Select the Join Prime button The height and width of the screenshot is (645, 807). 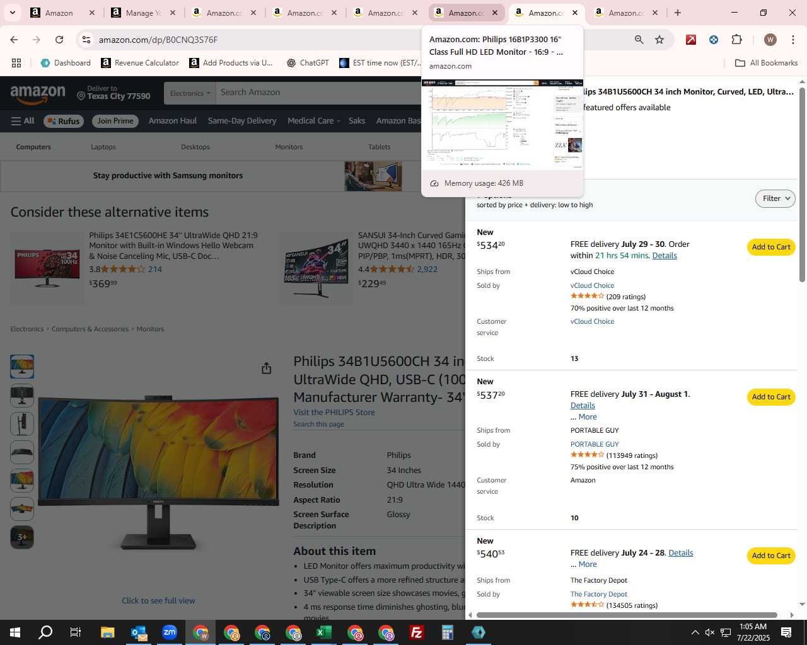pos(115,121)
